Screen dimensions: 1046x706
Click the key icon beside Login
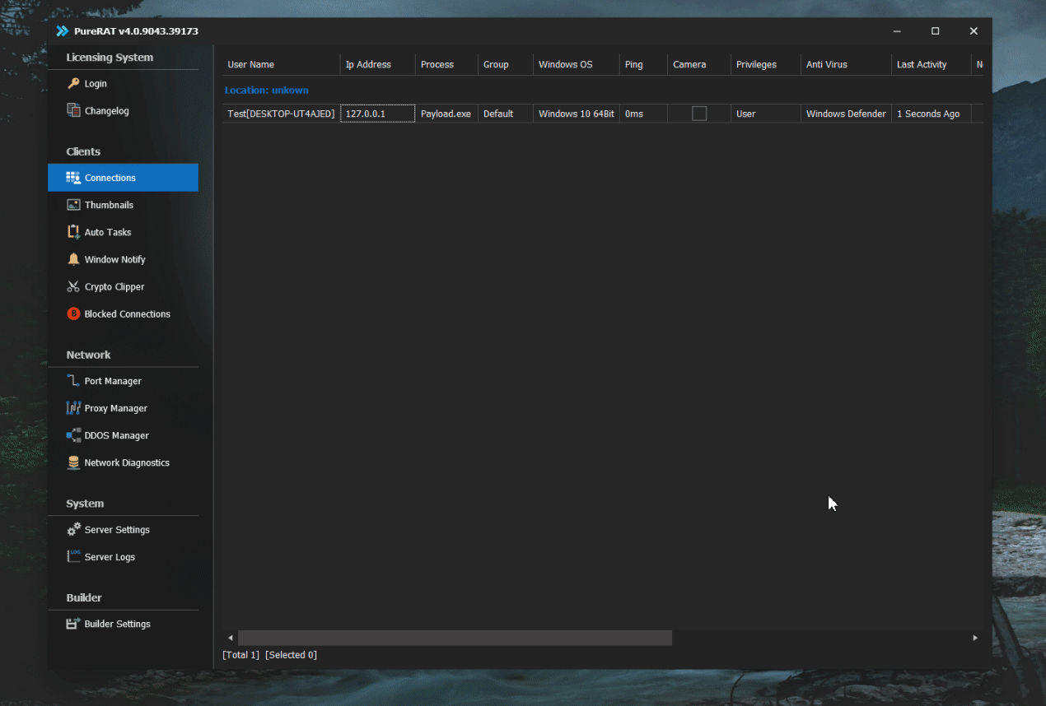point(73,84)
